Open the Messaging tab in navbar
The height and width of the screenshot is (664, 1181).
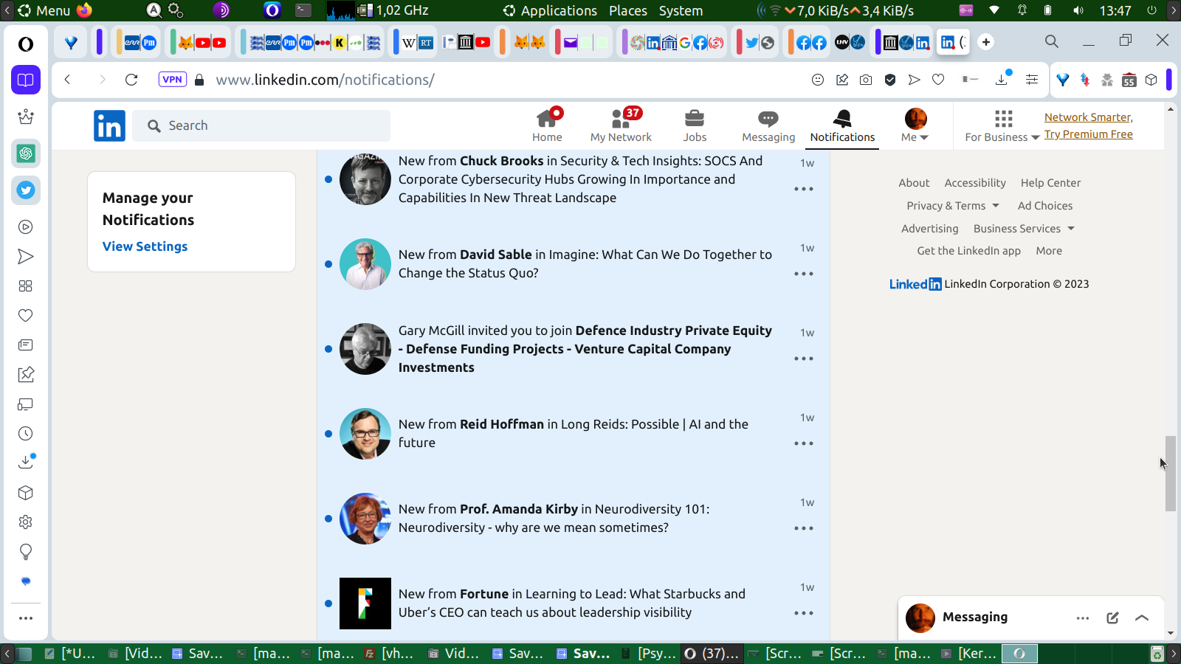(768, 125)
